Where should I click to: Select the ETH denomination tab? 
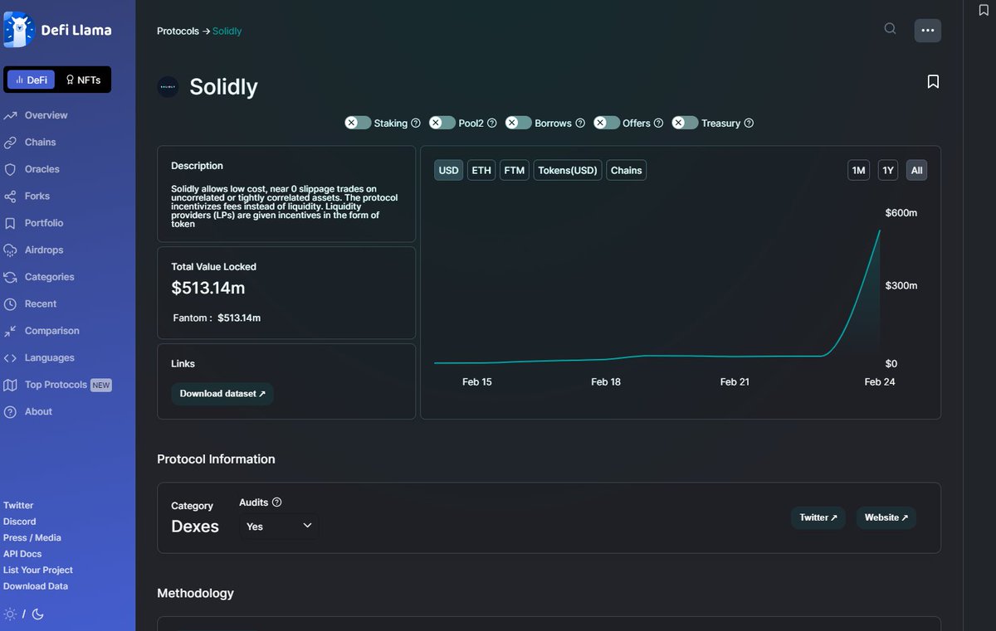click(x=481, y=170)
